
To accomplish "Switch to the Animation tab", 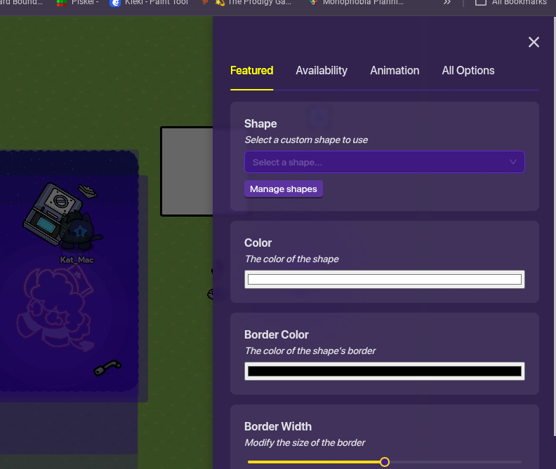I will click(x=395, y=70).
